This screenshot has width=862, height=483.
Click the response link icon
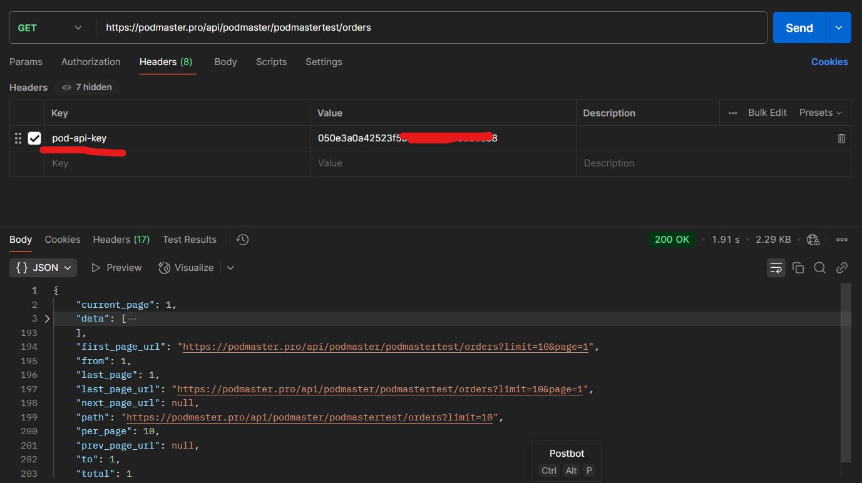[x=842, y=268]
